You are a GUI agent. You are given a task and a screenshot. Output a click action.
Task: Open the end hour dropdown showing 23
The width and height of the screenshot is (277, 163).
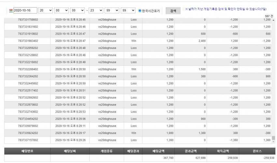96,10
